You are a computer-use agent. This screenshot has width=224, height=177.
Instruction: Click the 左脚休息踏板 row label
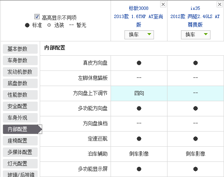(93, 78)
